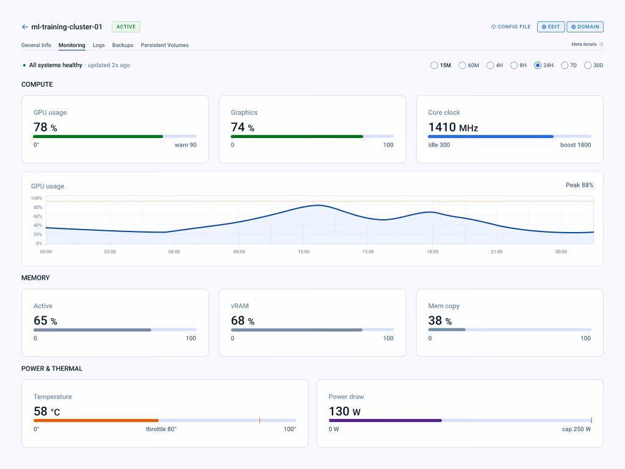Click the 12:00 chart axis label
This screenshot has height=469, width=625.
pos(304,252)
